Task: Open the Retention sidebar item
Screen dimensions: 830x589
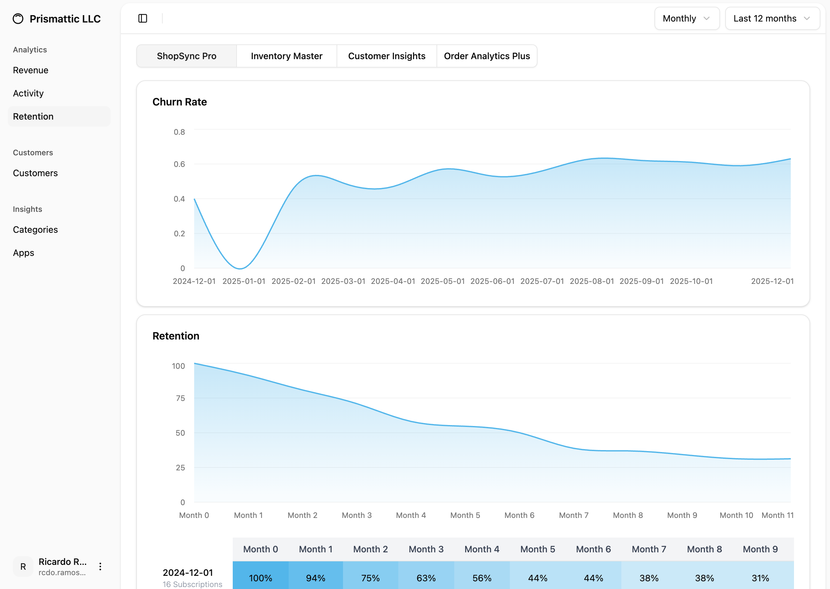Action: [33, 116]
